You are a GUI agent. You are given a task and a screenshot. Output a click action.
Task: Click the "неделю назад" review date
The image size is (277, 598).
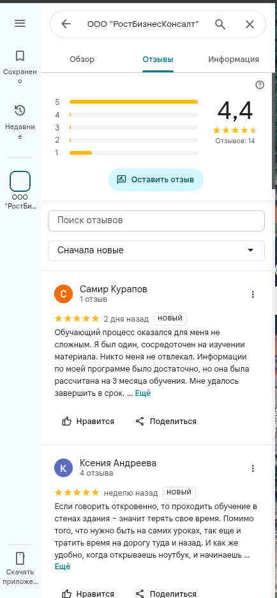coord(131,492)
